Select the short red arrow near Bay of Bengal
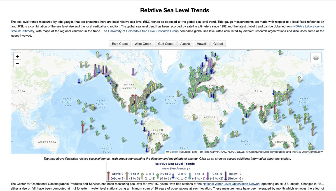Screen dimensions: 336x191 tap(261, 108)
